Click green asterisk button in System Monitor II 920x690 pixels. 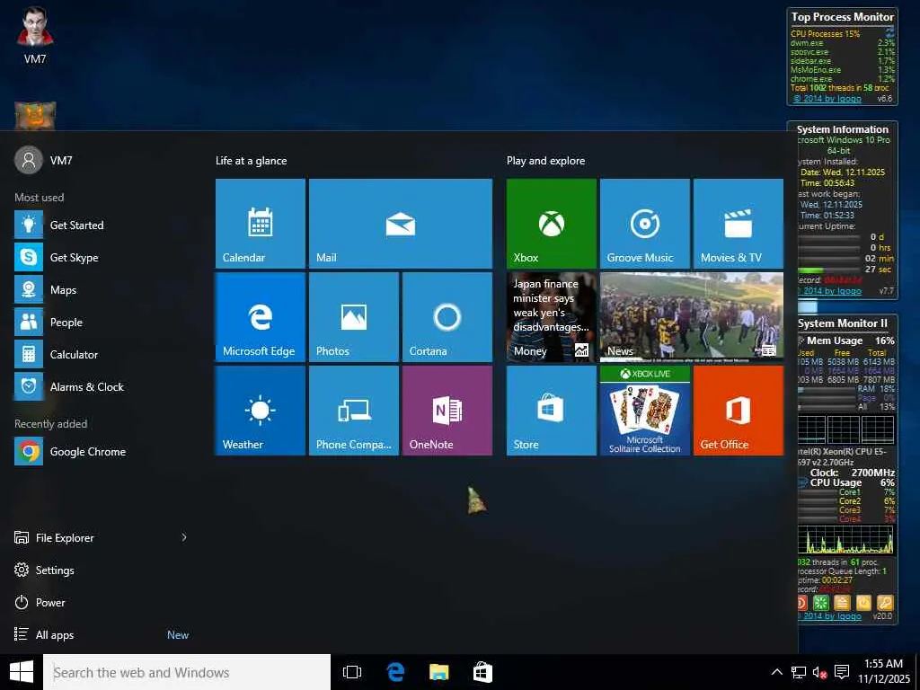821,603
